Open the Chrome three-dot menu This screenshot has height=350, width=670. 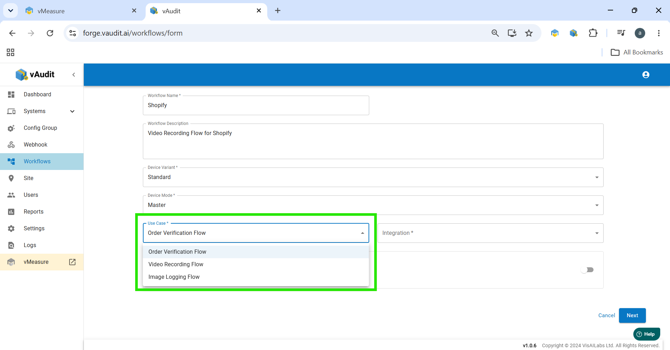point(659,33)
